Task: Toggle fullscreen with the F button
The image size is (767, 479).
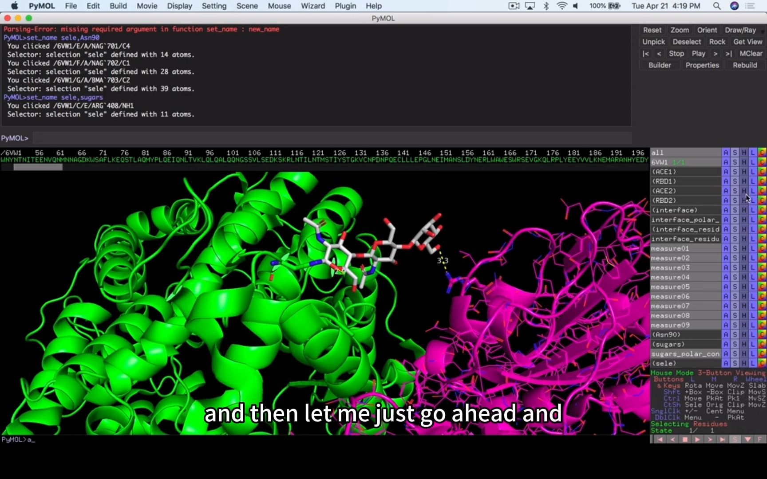Action: 760,439
